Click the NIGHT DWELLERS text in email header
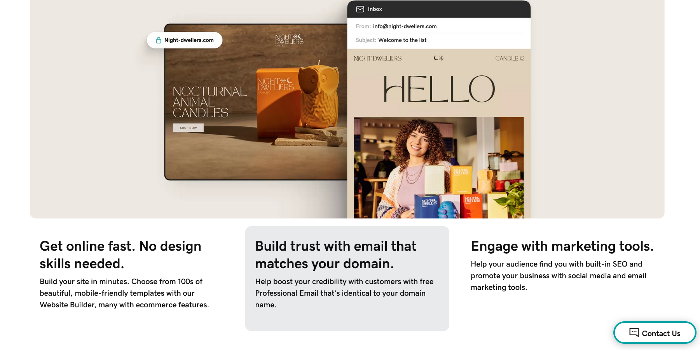This screenshot has width=700, height=350. (x=377, y=58)
